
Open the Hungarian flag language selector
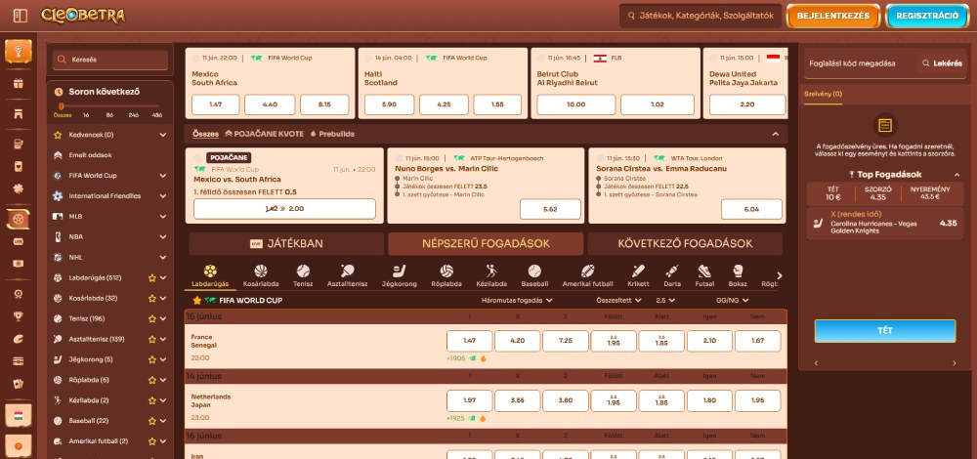click(18, 415)
